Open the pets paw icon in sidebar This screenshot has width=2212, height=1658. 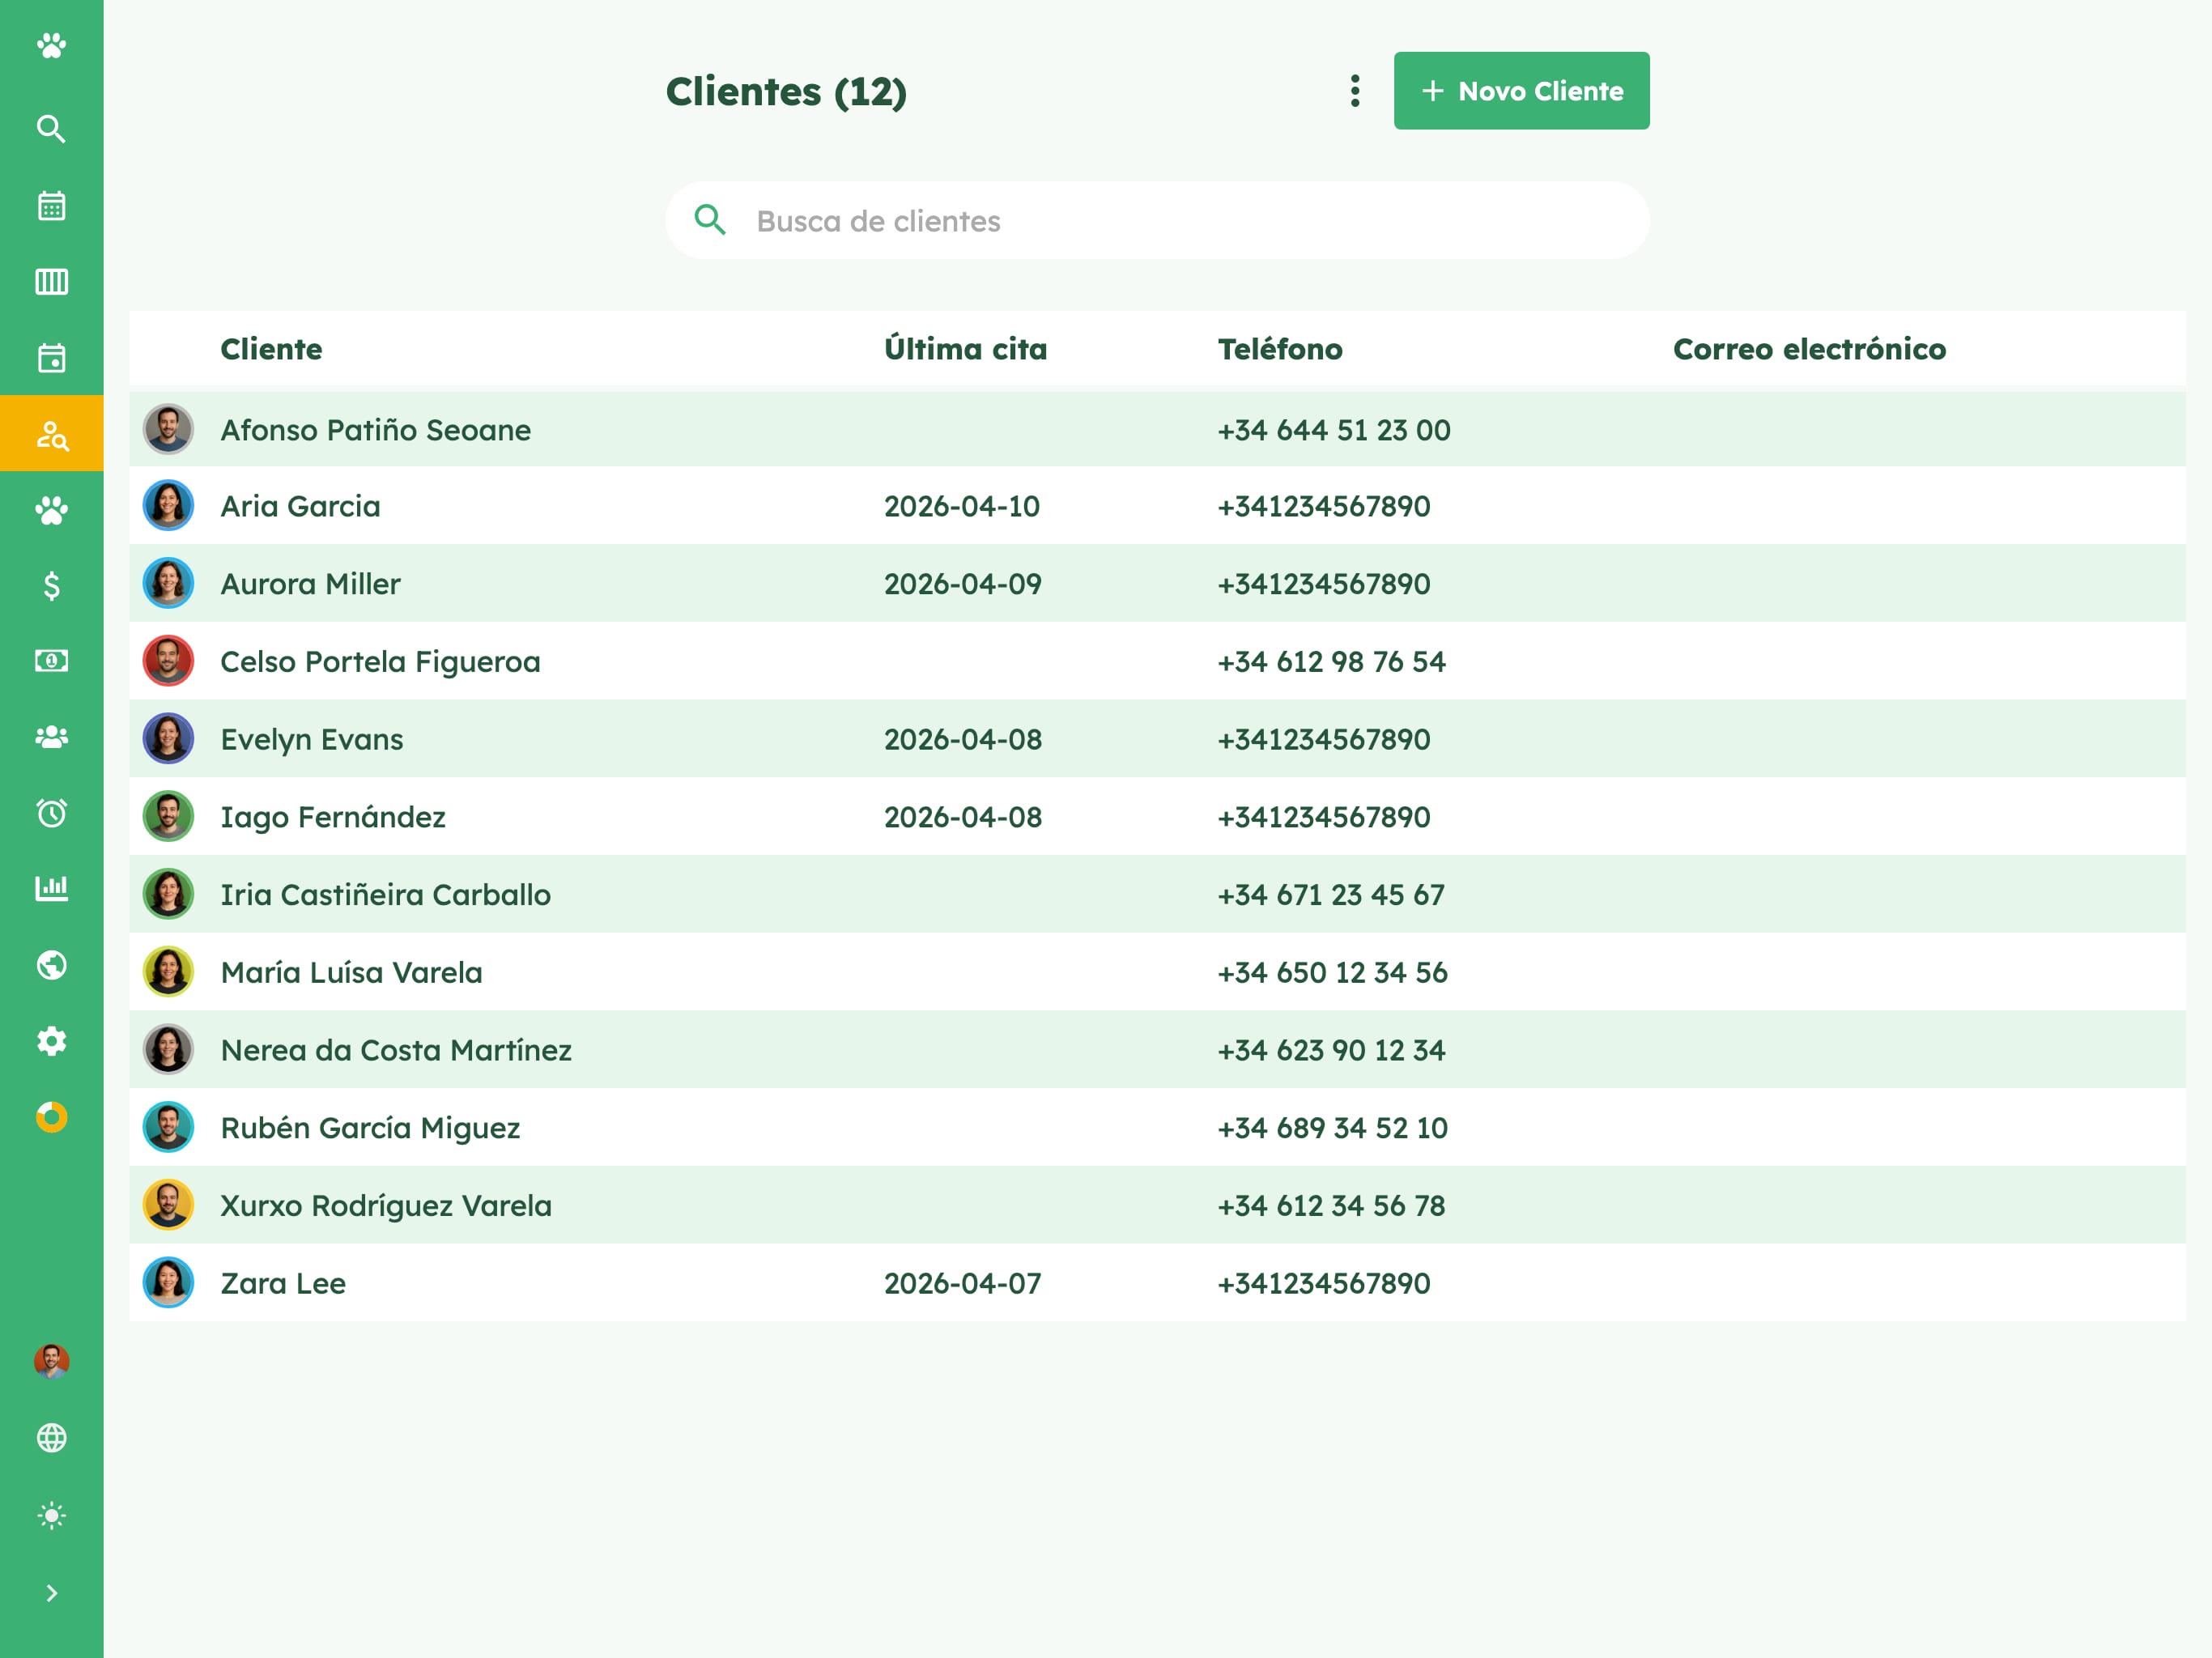tap(51, 510)
